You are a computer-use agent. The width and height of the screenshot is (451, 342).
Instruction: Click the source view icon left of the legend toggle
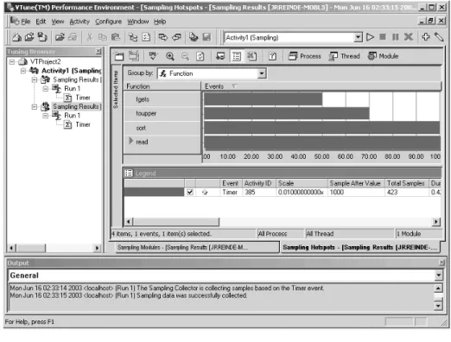click(x=220, y=56)
